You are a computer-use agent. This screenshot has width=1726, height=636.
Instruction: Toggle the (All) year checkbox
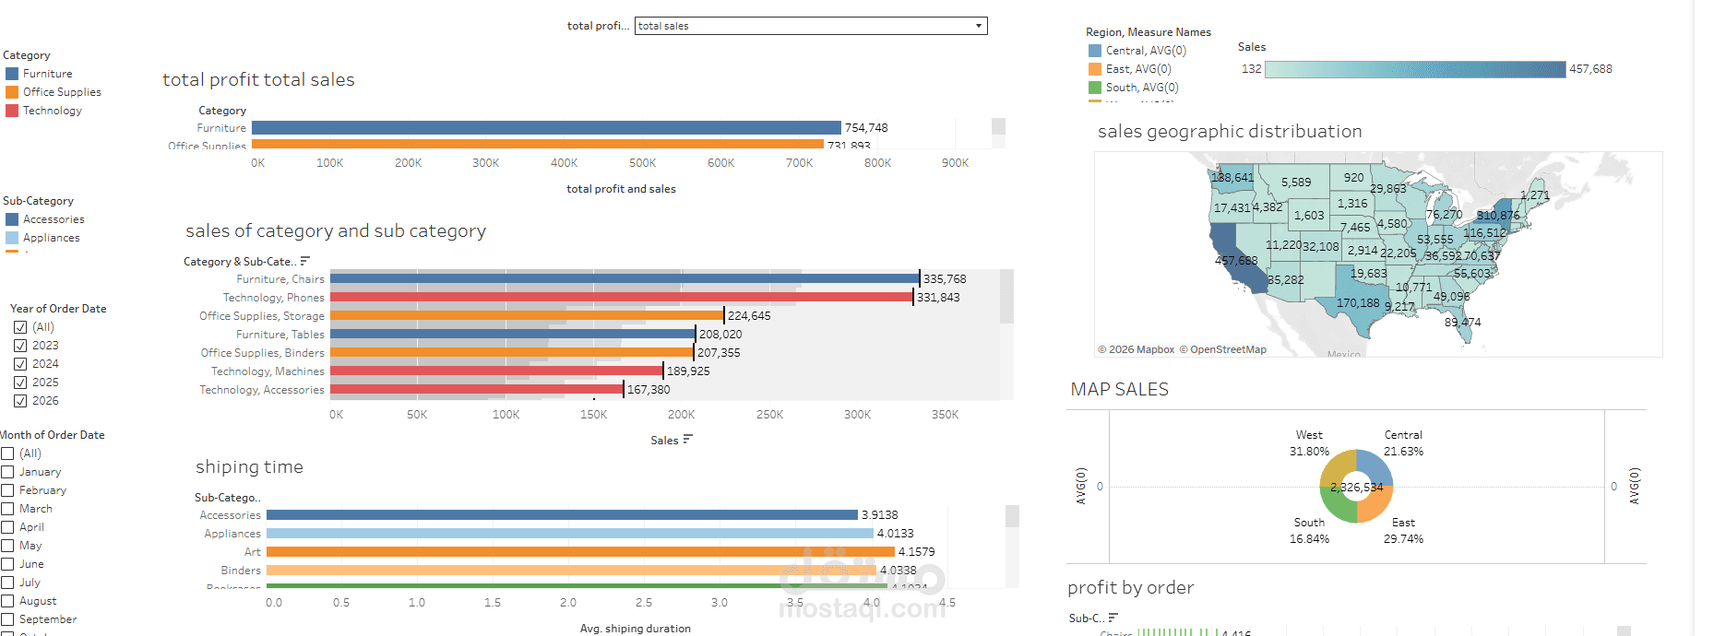tap(20, 327)
